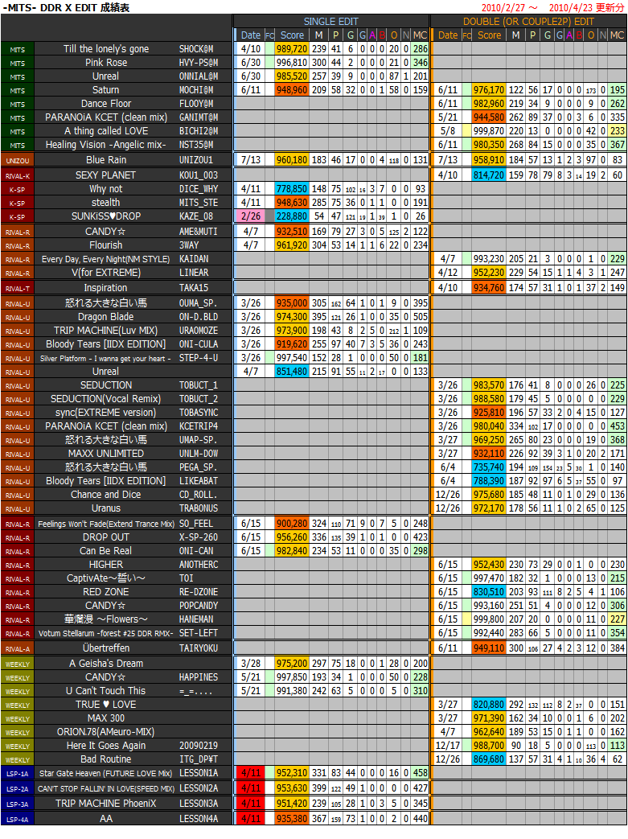The width and height of the screenshot is (628, 839).
Task: Click the Date column header under DOUBLE EDIT
Action: pyautogui.click(x=448, y=35)
